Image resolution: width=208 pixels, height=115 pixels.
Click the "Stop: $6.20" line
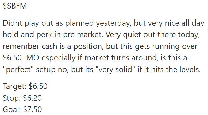click(x=22, y=98)
